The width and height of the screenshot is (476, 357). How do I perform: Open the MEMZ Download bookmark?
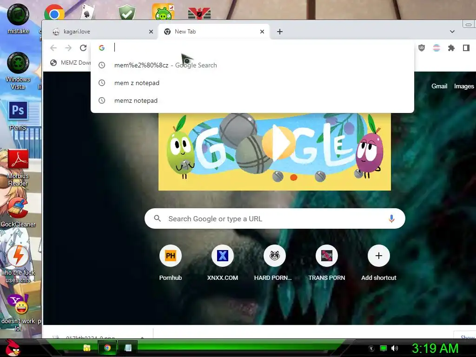(x=71, y=63)
